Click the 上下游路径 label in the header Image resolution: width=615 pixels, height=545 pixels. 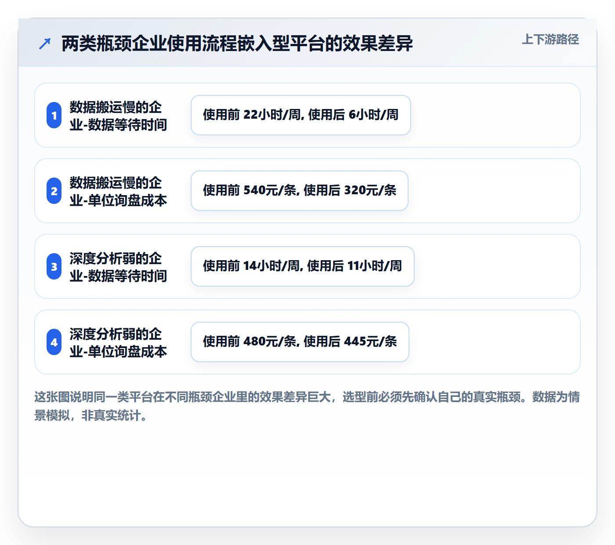point(550,40)
